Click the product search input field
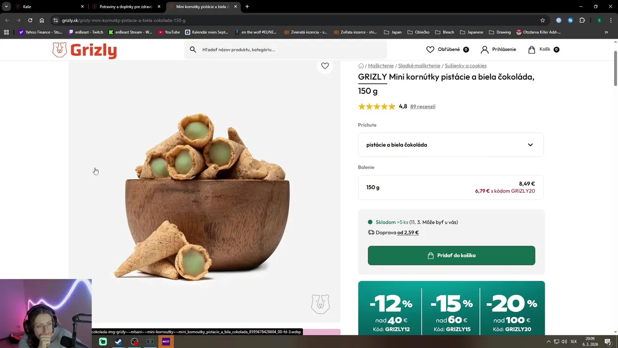The width and height of the screenshot is (618, 348). pos(290,49)
